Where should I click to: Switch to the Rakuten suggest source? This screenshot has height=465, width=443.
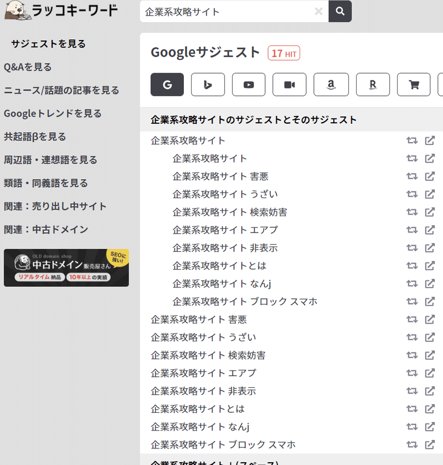(x=373, y=84)
